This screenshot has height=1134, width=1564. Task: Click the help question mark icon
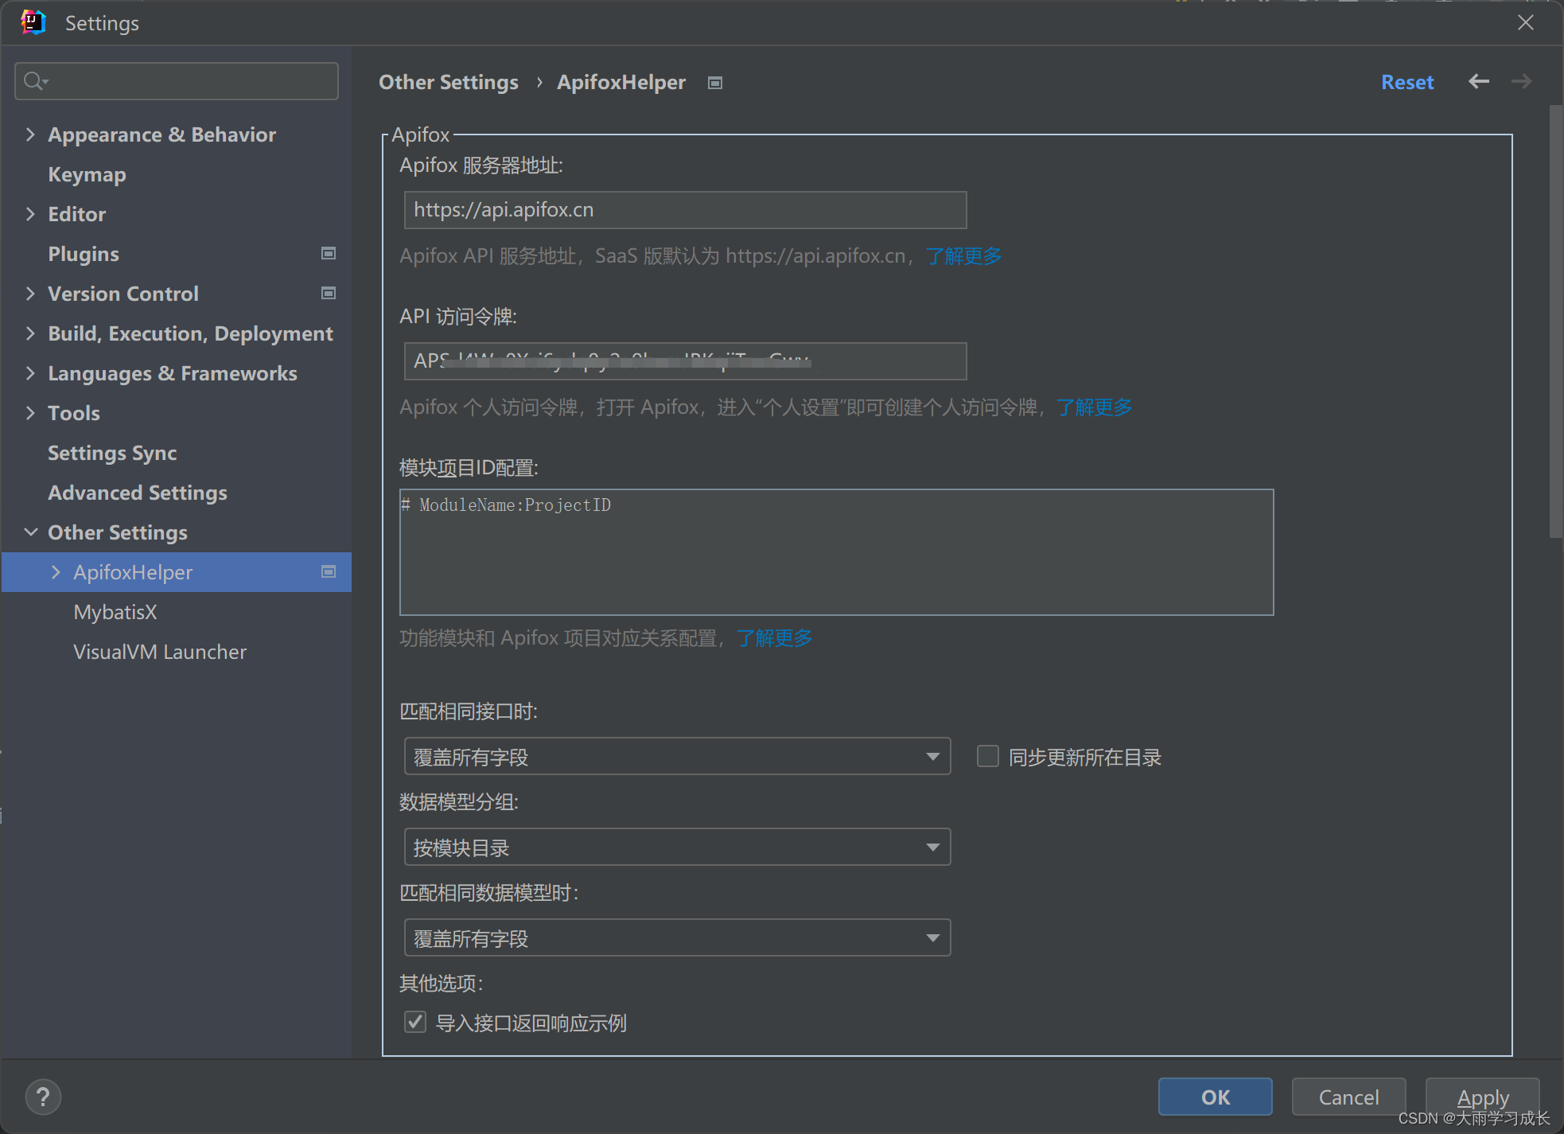tap(43, 1097)
